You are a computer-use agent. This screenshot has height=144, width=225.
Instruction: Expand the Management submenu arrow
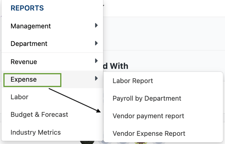pyautogui.click(x=96, y=26)
